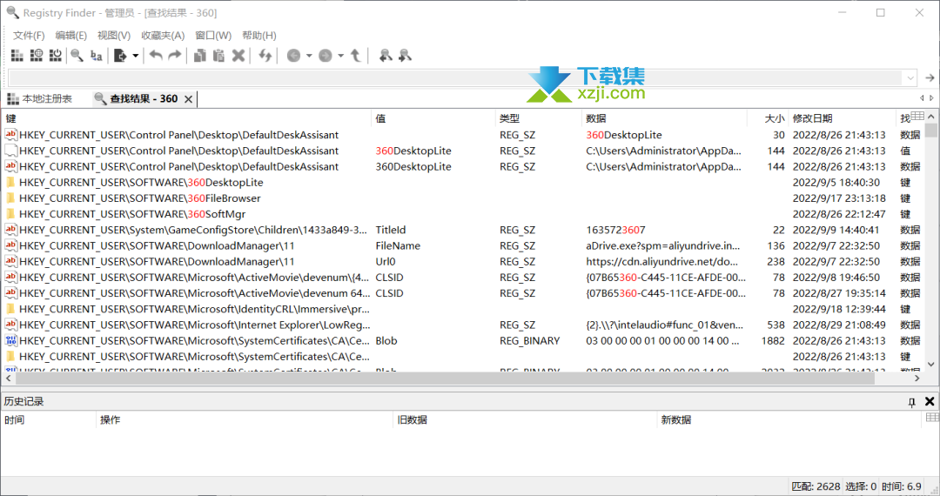
Task: Click the Back navigation circle
Action: 294,56
